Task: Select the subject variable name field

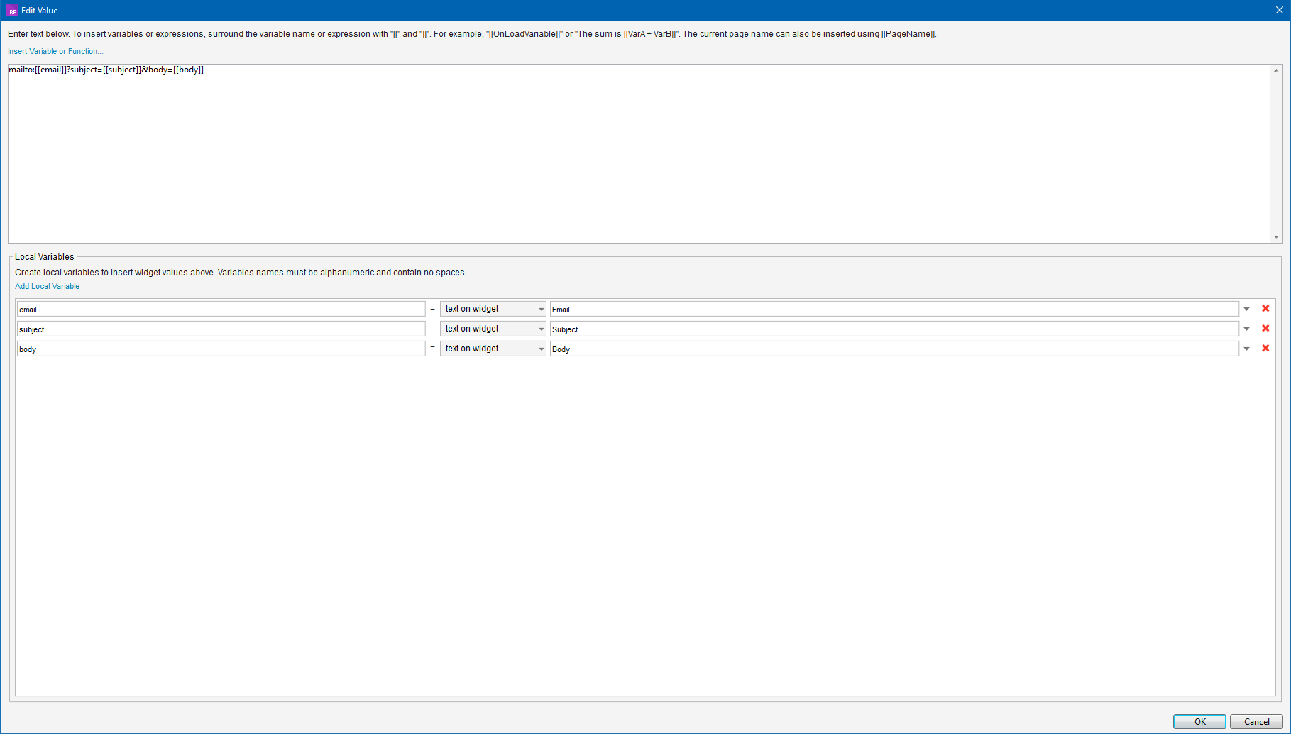Action: (x=221, y=329)
